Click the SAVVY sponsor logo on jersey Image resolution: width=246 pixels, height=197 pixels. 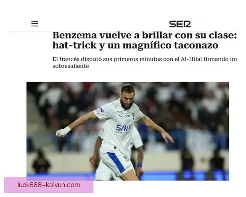[123, 128]
